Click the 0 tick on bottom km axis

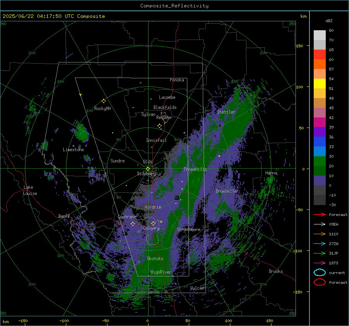147,321
